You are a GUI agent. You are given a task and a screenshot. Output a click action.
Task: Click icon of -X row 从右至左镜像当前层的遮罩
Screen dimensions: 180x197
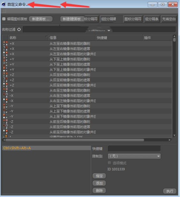pos(5,96)
